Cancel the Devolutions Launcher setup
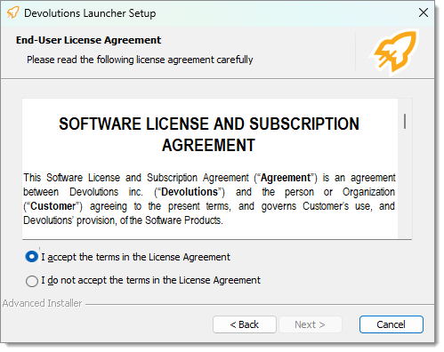This screenshot has width=444, height=352. 392,324
